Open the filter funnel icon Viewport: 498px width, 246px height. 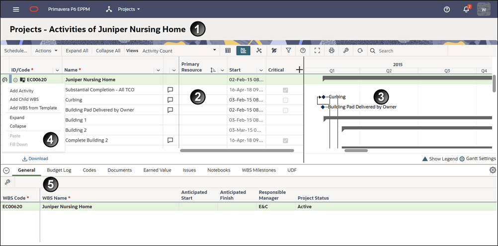(x=288, y=51)
